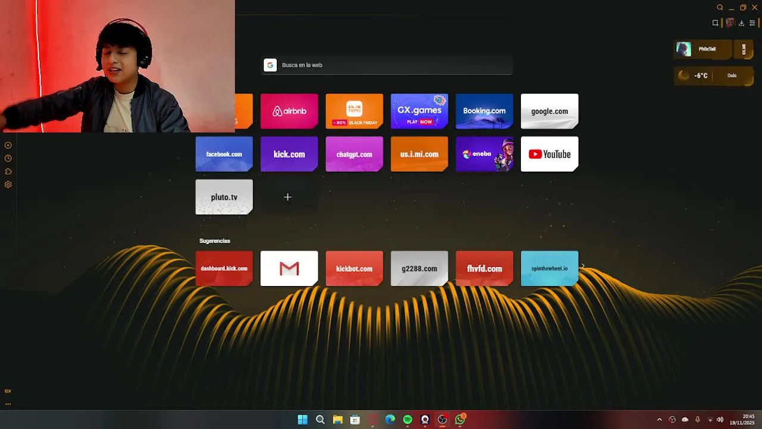Screen dimensions: 762x429
Task: Open the downloads icon
Action: pyautogui.click(x=741, y=23)
